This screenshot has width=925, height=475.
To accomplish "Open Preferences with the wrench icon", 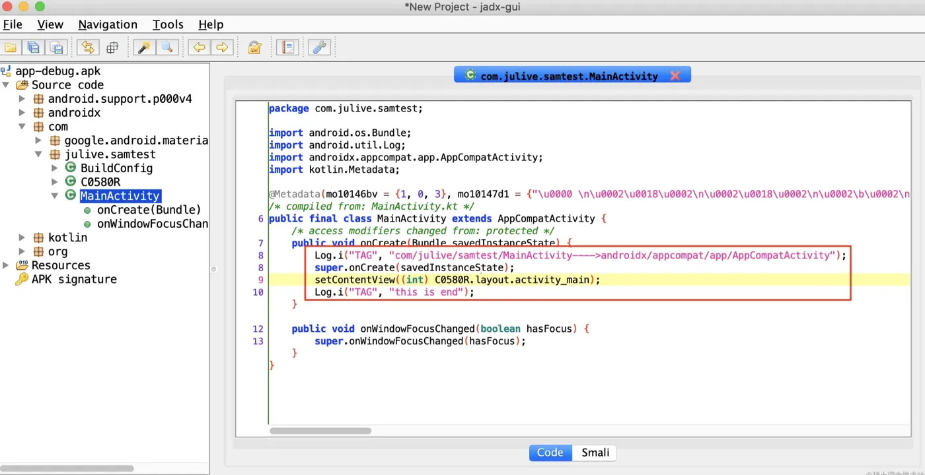I will (x=319, y=47).
